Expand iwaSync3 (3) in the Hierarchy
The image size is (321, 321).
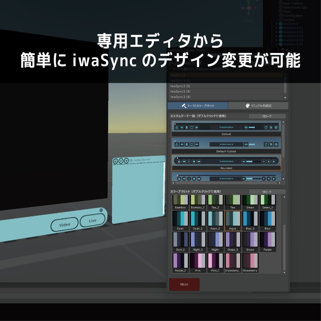pyautogui.click(x=276, y=35)
